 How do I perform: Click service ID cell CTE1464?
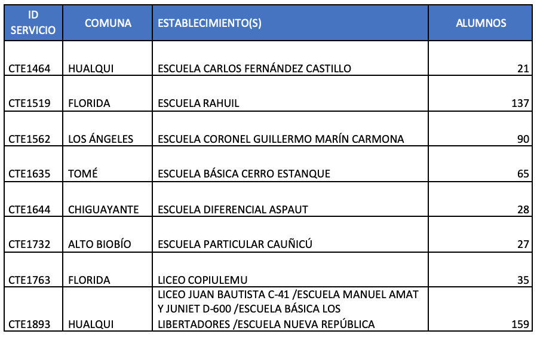click(x=29, y=69)
